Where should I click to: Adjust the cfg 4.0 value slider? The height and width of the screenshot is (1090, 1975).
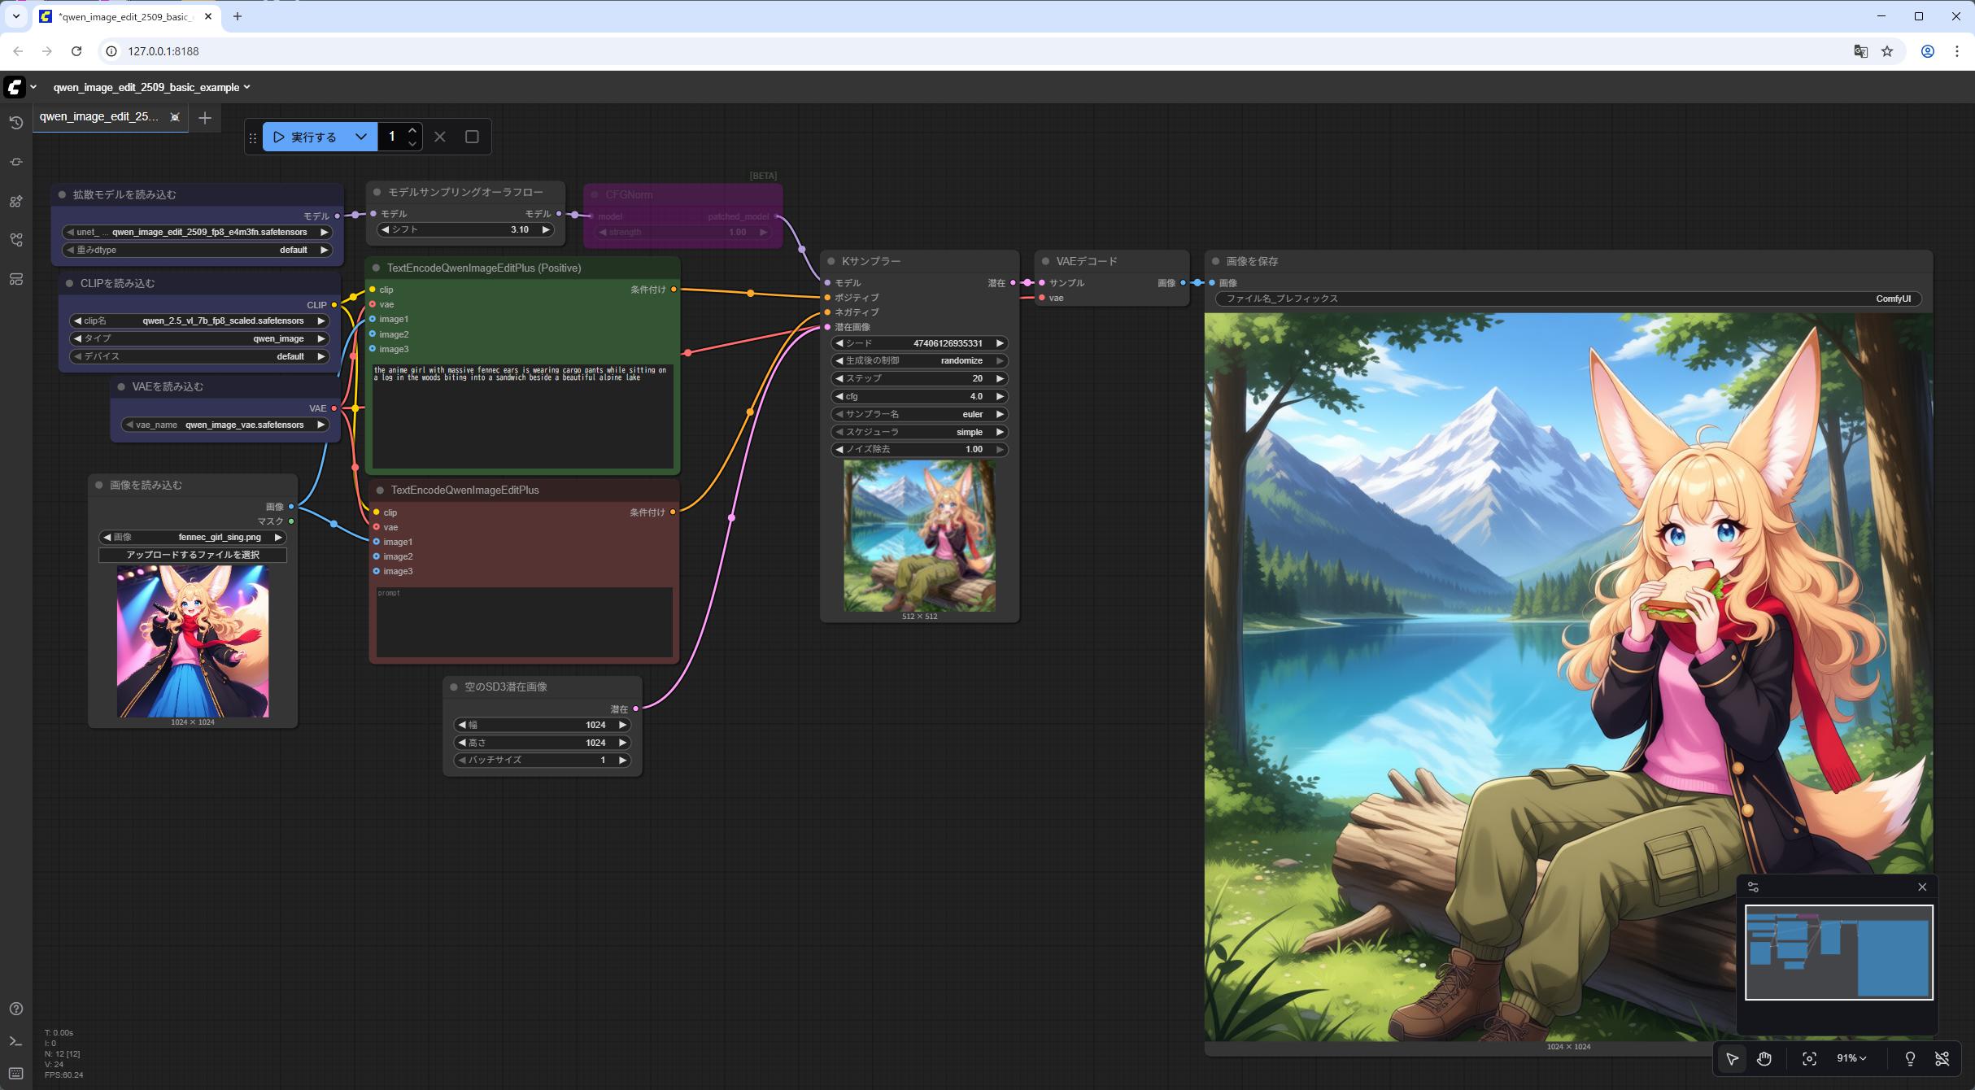[x=919, y=396]
